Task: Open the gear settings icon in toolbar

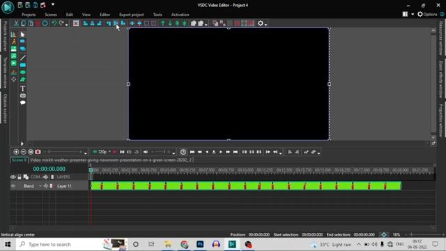Action: (260, 23)
